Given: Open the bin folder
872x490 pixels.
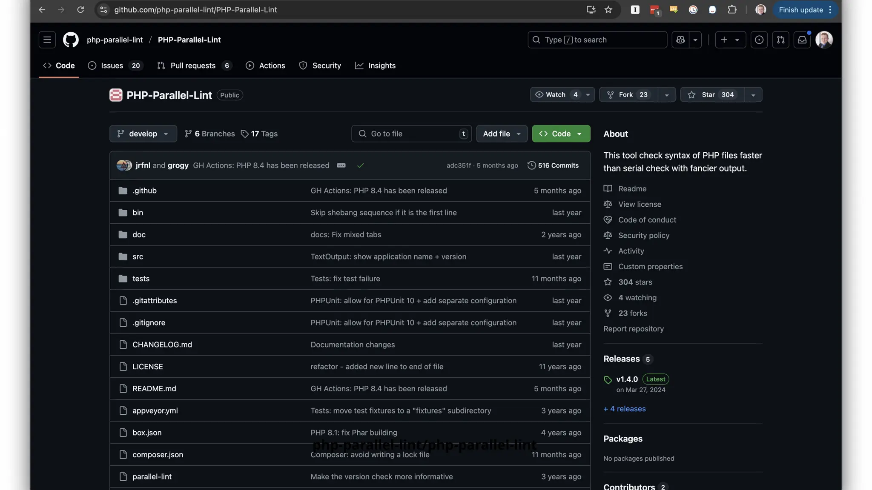Looking at the screenshot, I should pos(138,213).
